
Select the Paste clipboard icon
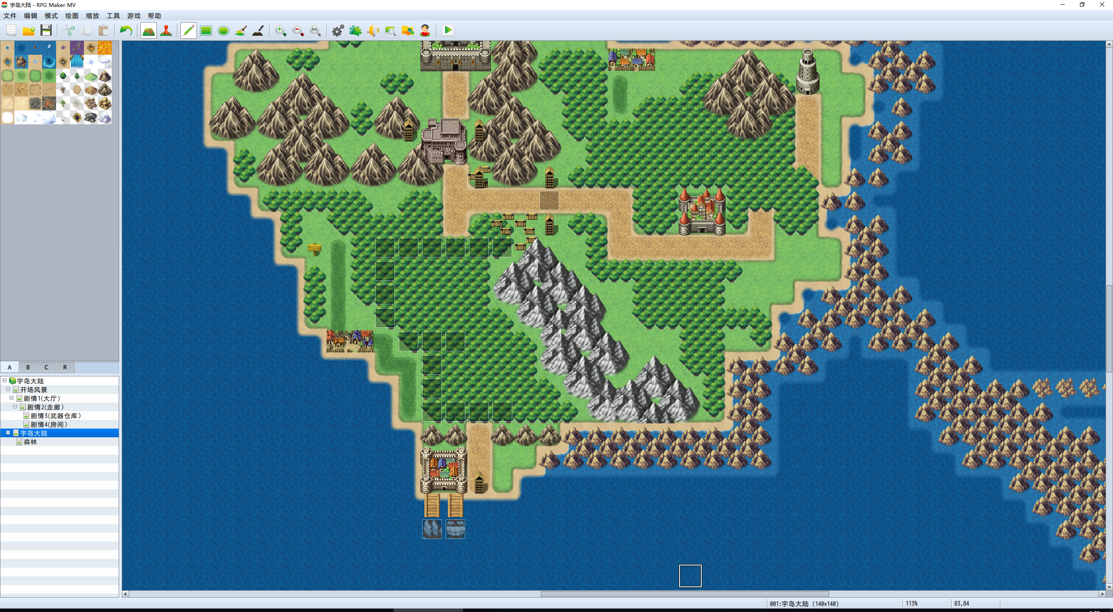click(103, 30)
